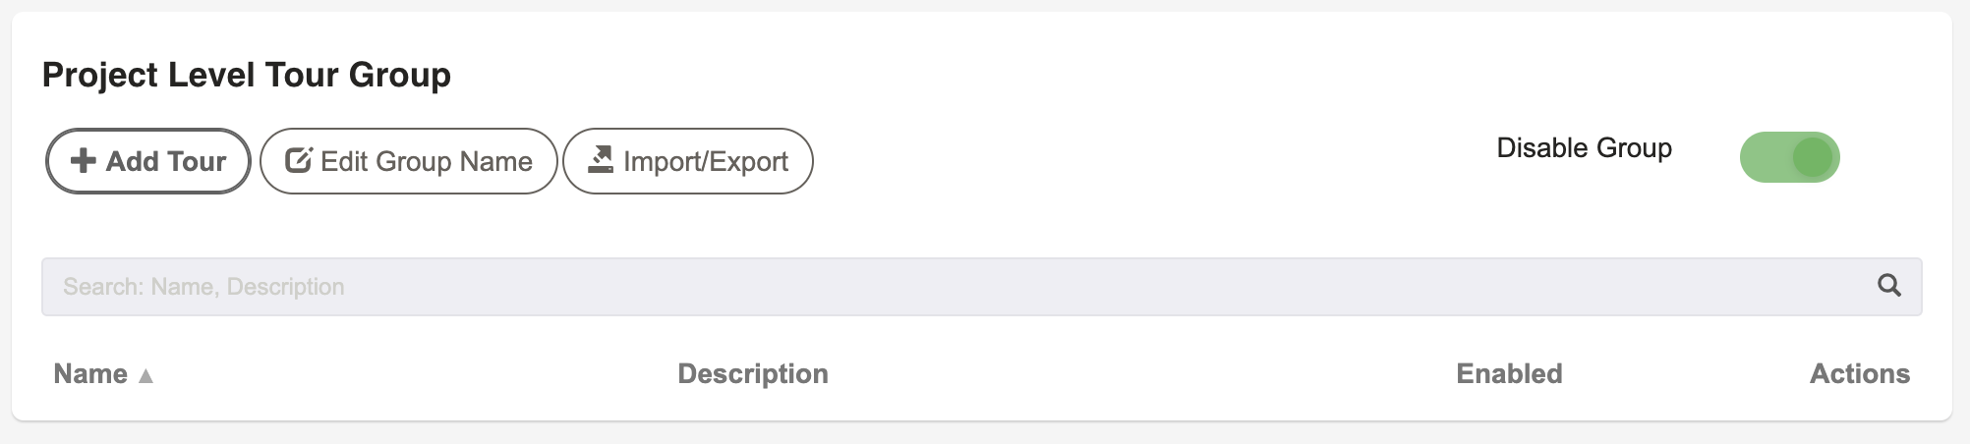The width and height of the screenshot is (1970, 444).
Task: Click the green toggle knob
Action: click(1813, 157)
